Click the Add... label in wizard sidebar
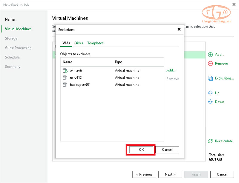The image size is (239, 183). point(220,55)
